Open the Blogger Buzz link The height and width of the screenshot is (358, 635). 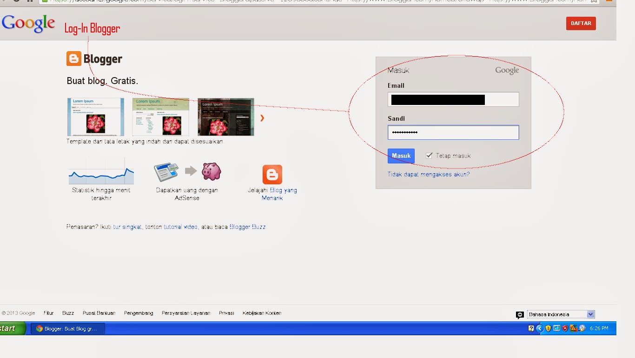coord(248,227)
